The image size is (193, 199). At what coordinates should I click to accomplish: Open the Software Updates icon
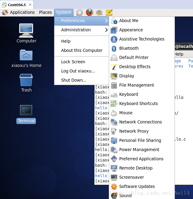tap(114, 187)
